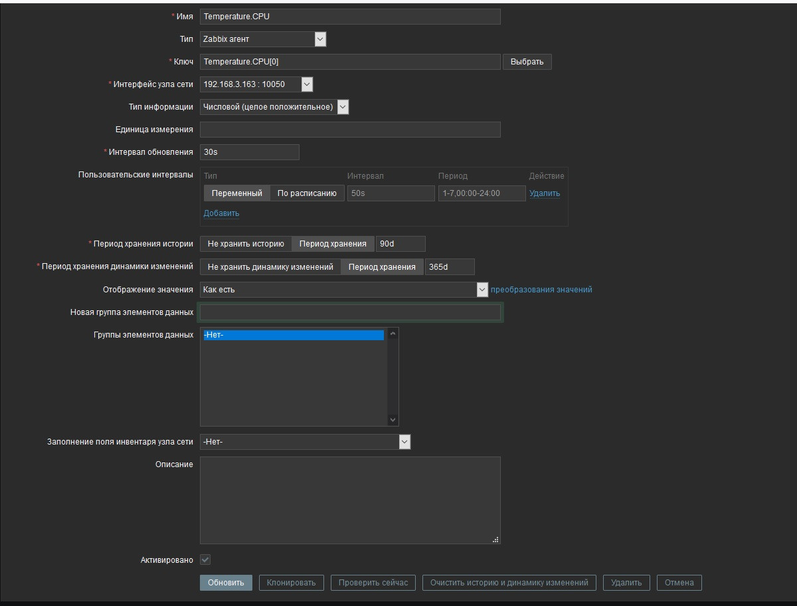Viewport: 797px width, 606px height.
Task: Click the Единица измерения input field
Action: (350, 130)
